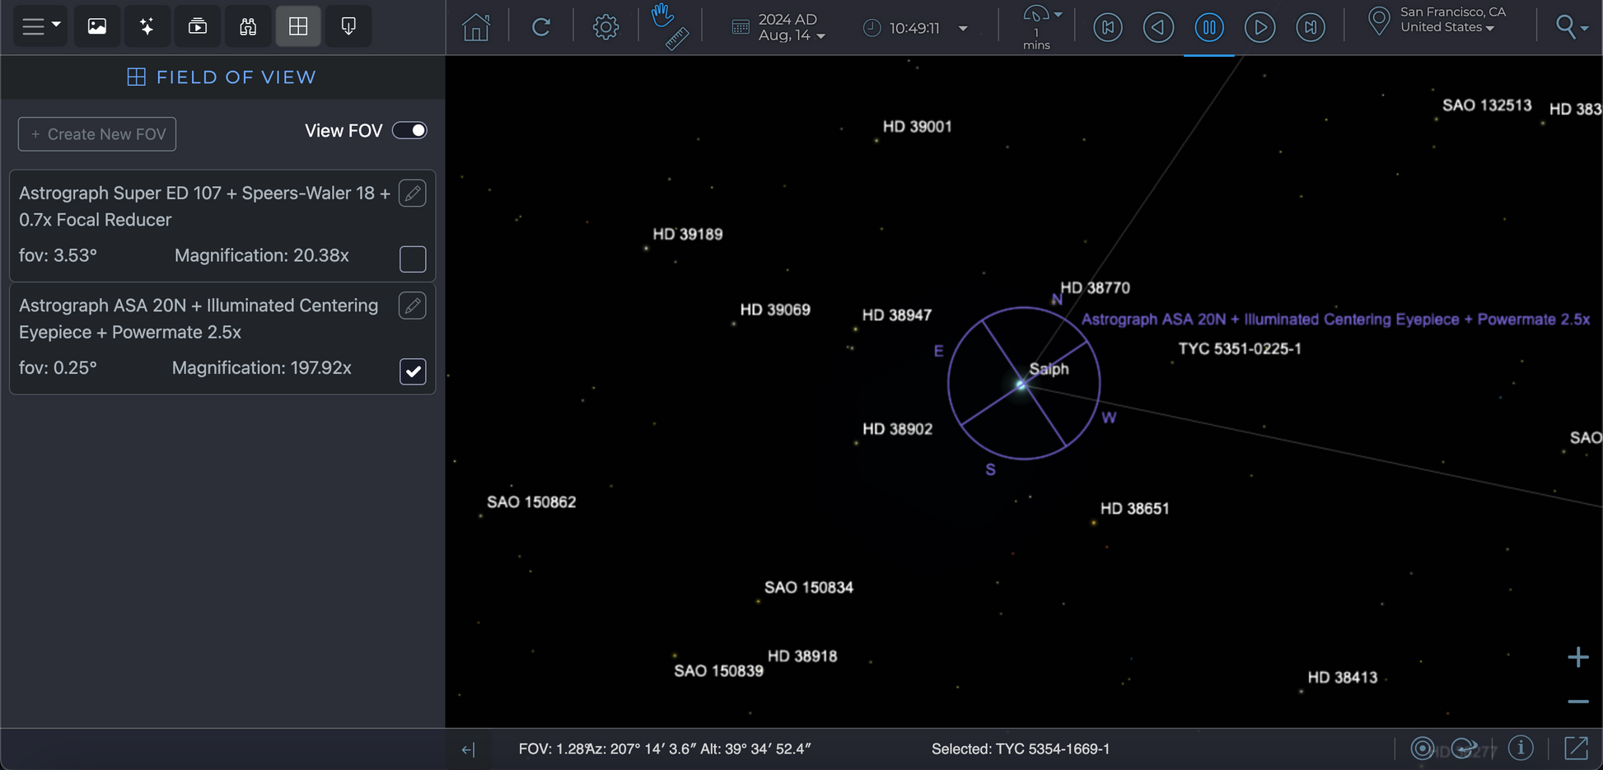This screenshot has height=770, width=1603.
Task: Uncheck the Astrograph ASA 20N checkbox
Action: pyautogui.click(x=413, y=371)
